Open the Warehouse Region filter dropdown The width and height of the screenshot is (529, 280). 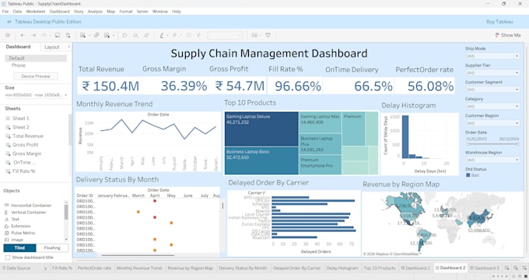(492, 160)
